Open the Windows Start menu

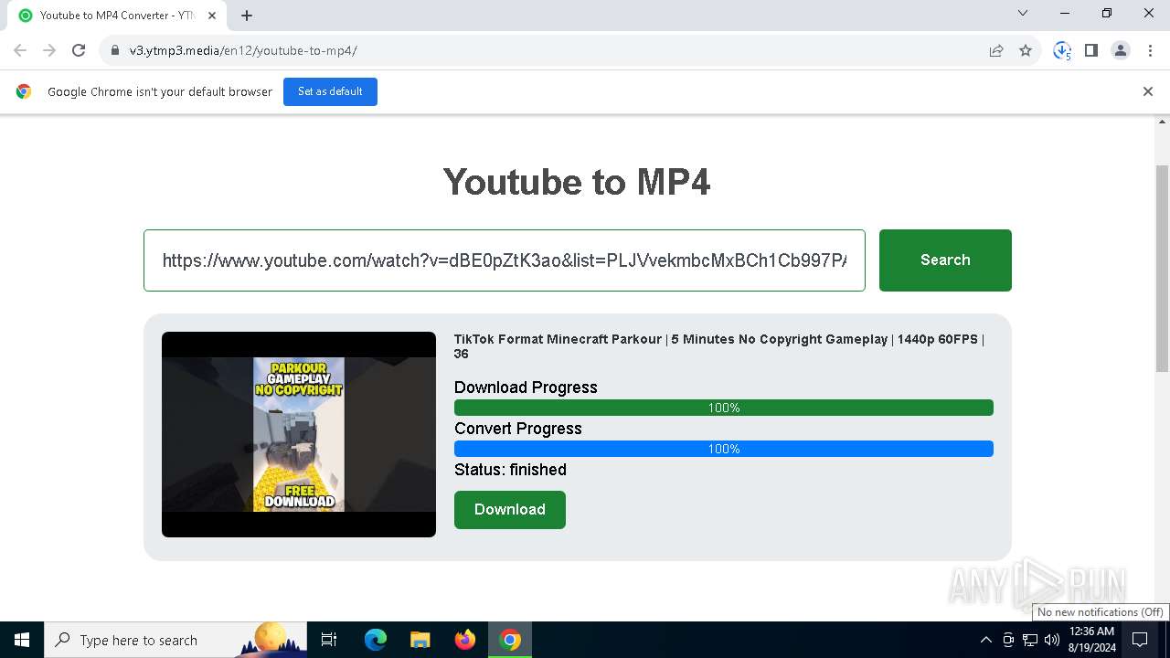(22, 640)
